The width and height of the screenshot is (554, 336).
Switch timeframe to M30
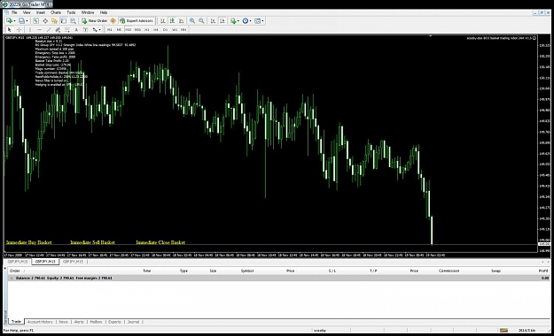click(137, 29)
